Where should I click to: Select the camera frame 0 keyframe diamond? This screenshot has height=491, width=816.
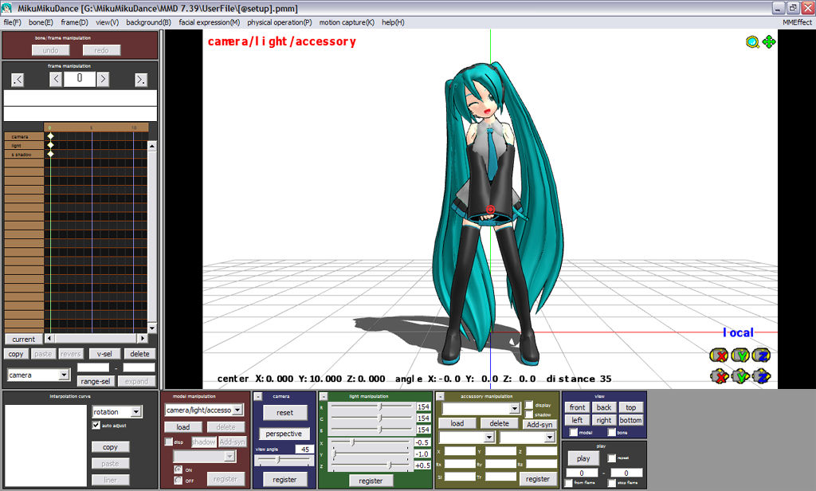click(50, 136)
